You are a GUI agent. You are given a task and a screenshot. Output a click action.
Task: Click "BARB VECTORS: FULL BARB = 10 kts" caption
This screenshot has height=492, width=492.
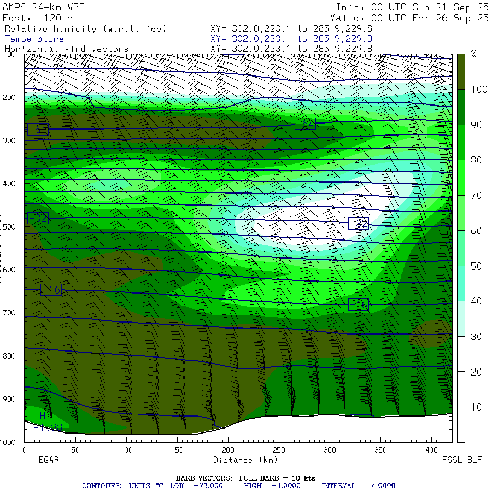pyautogui.click(x=245, y=478)
